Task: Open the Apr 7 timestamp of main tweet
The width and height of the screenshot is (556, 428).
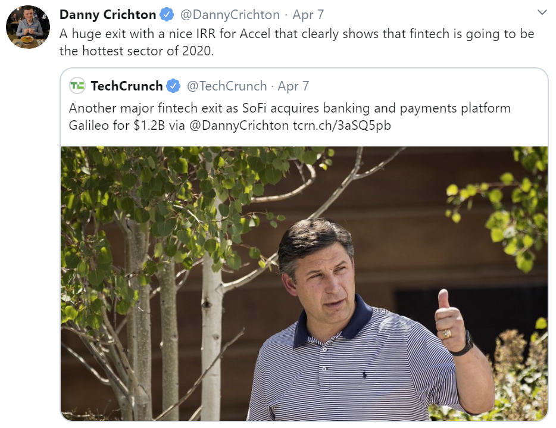Action: [x=308, y=14]
